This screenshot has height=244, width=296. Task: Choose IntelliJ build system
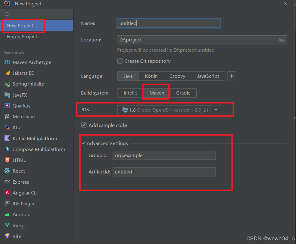[130, 93]
